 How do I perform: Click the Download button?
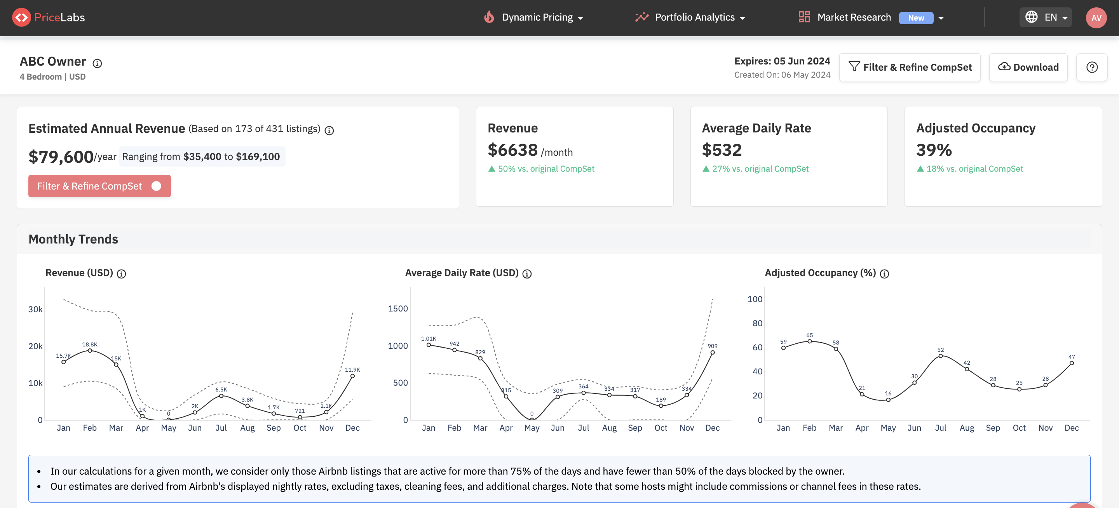point(1028,67)
